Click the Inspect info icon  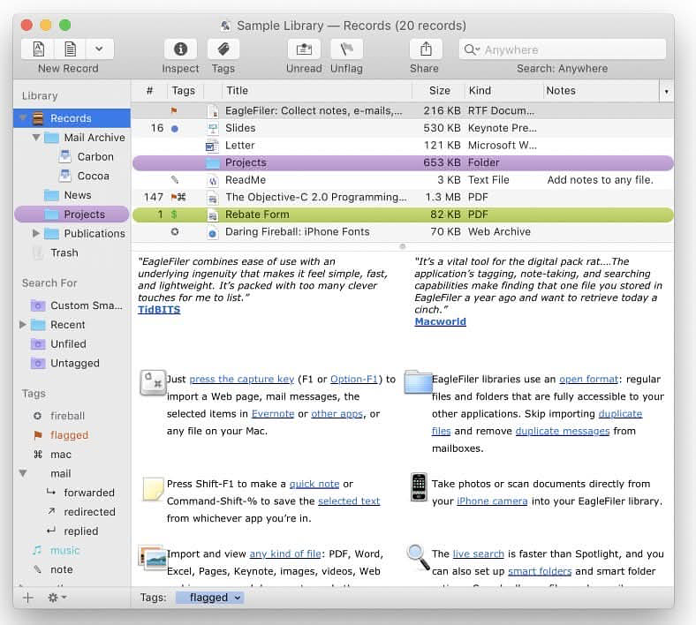(x=180, y=49)
